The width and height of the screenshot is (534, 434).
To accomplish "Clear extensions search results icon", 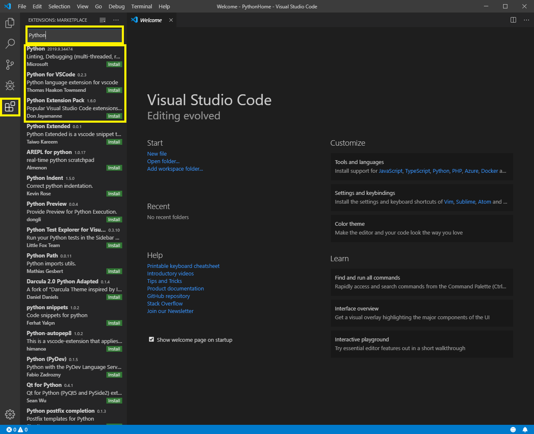I will tap(103, 20).
